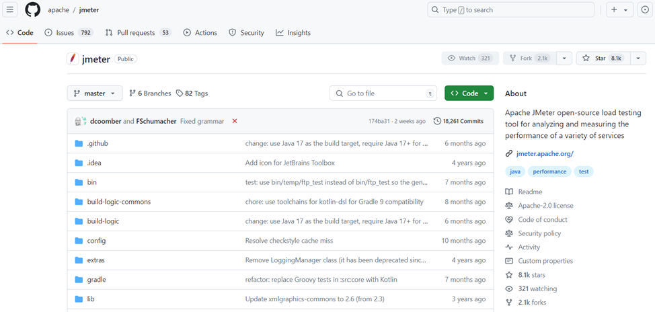The height and width of the screenshot is (312, 655).
Task: Click the link icon beside jmeter.apache.org
Action: pos(509,153)
